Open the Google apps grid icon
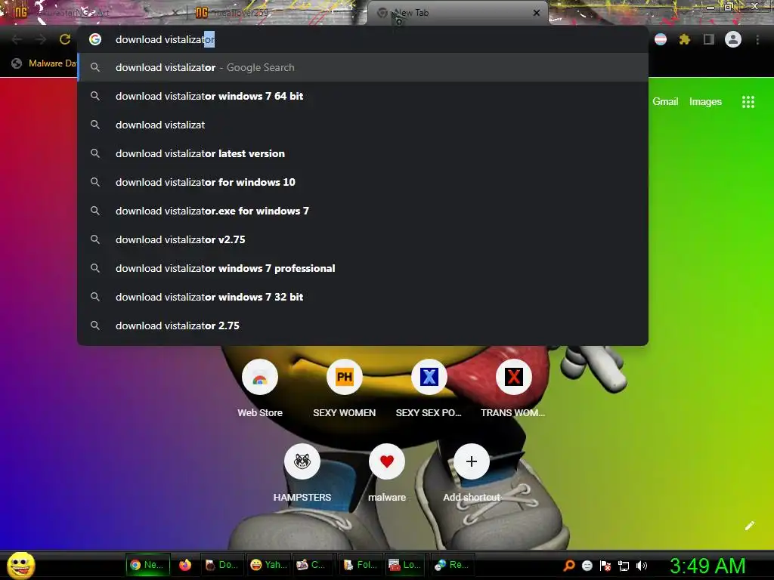 pyautogui.click(x=748, y=102)
